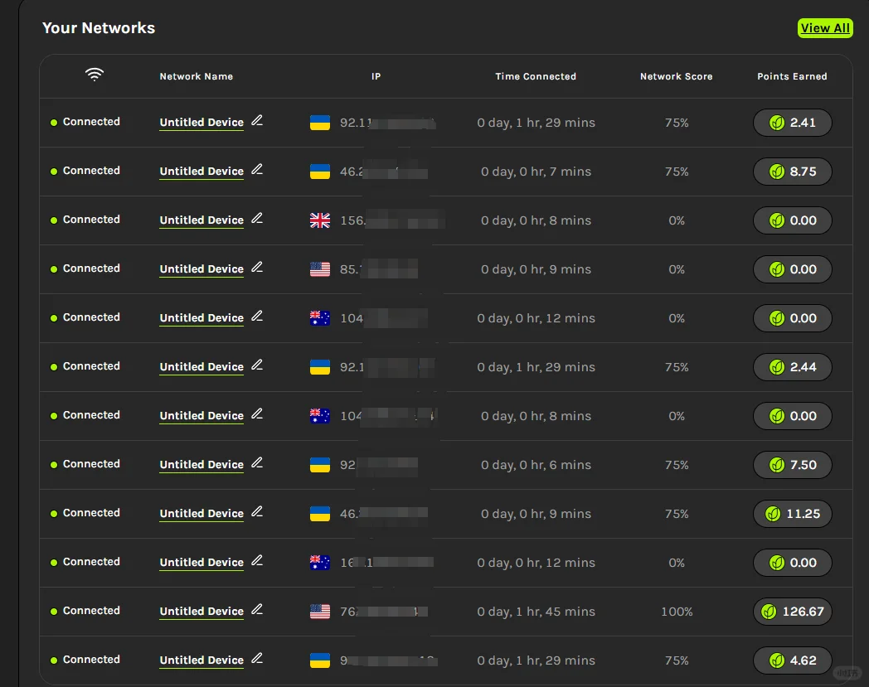Click Connected status in 4.62 points row
Screen dimensions: 869x687
pos(85,660)
